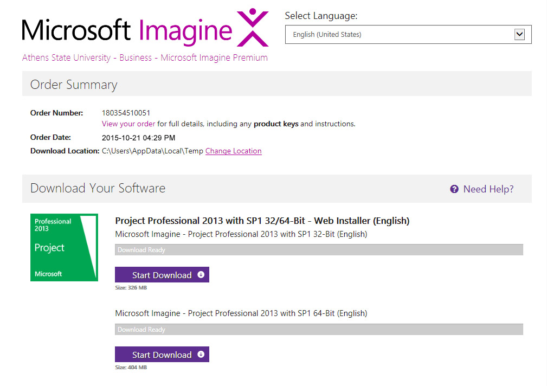Click the 32-Bit Download Ready progress bar
547x386 pixels.
pos(319,250)
